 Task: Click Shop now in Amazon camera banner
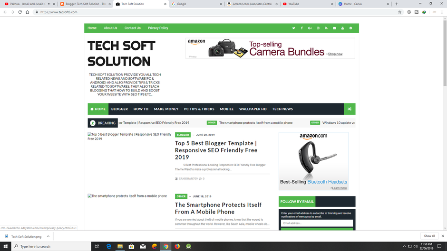[x=335, y=54]
